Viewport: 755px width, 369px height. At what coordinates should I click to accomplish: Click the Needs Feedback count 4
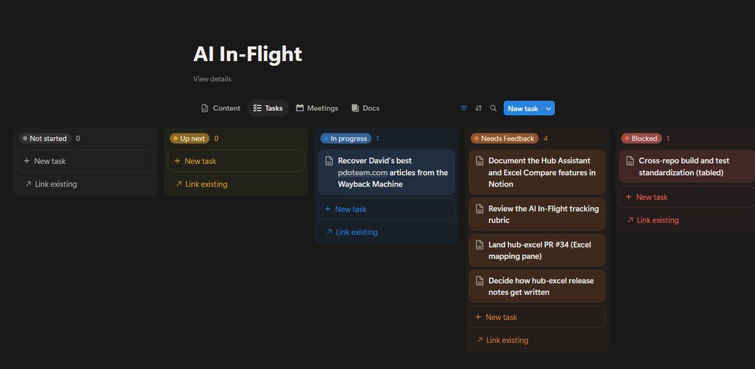[545, 138]
